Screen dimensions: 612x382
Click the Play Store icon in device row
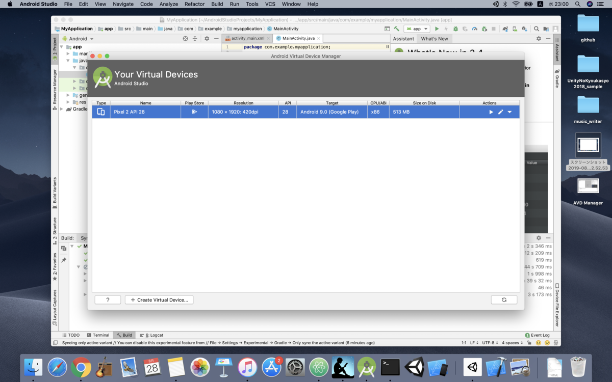(x=194, y=112)
